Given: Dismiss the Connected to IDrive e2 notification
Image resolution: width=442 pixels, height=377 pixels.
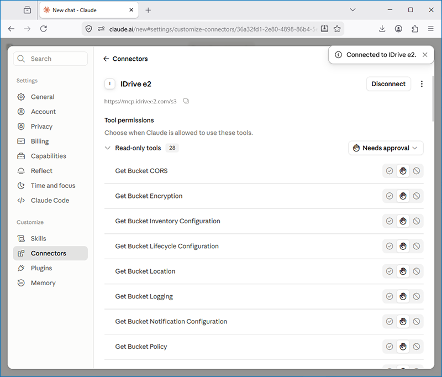Looking at the screenshot, I should (x=425, y=55).
